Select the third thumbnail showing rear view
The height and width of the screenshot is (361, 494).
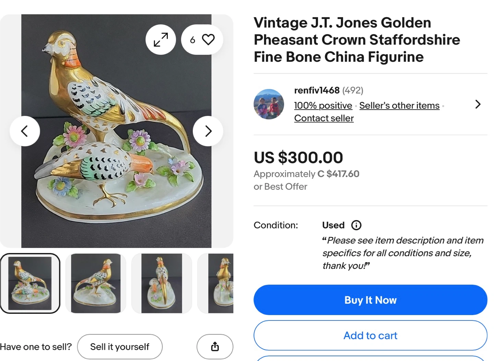pos(162,283)
